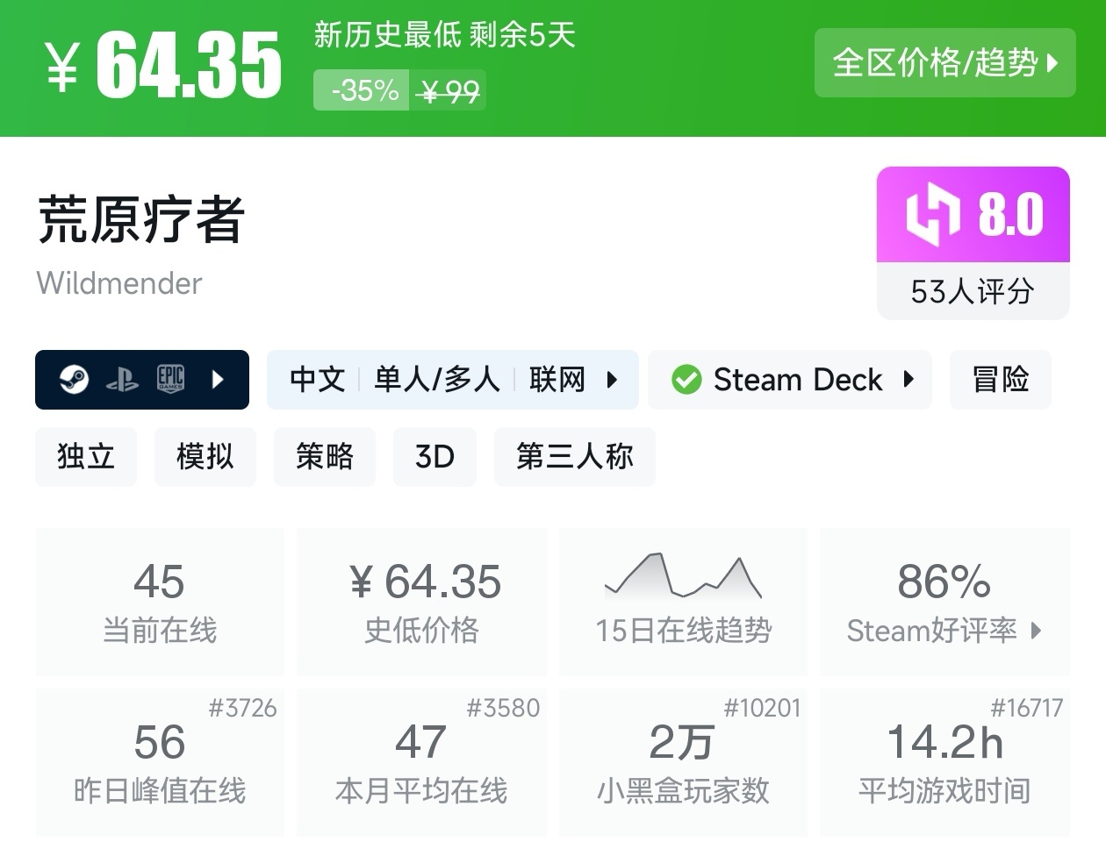Expand the platforms list arrow

219,380
